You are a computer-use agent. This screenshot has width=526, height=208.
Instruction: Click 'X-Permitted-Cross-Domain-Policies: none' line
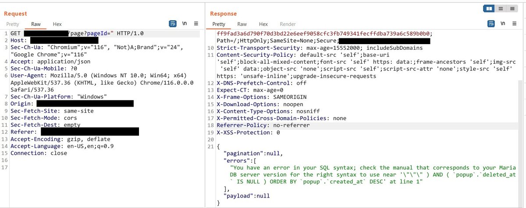[x=281, y=118]
